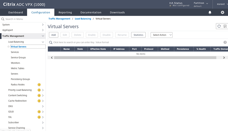Open the Partition dropdown
The image size is (228, 131).
(x=201, y=4)
